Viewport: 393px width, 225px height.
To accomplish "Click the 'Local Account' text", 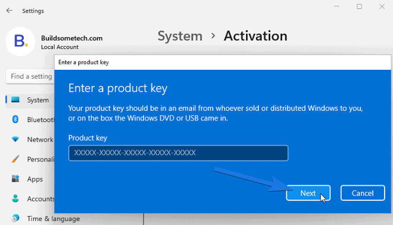I will pos(60,47).
